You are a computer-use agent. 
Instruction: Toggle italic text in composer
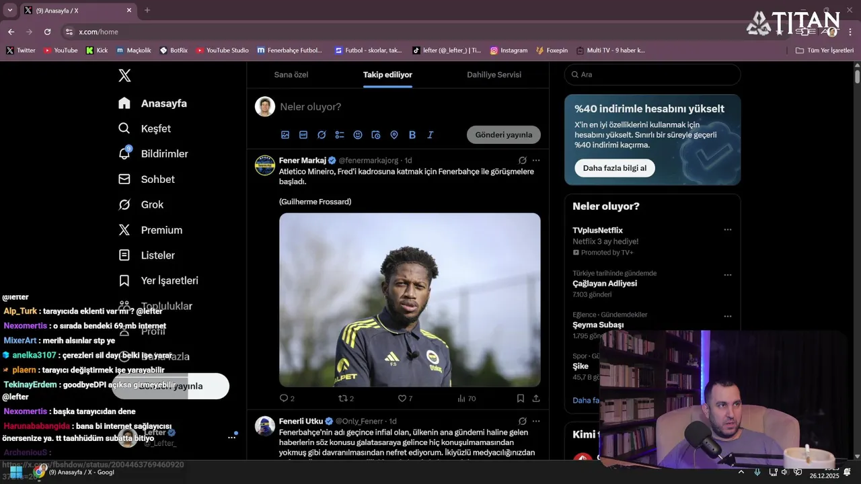pyautogui.click(x=430, y=135)
